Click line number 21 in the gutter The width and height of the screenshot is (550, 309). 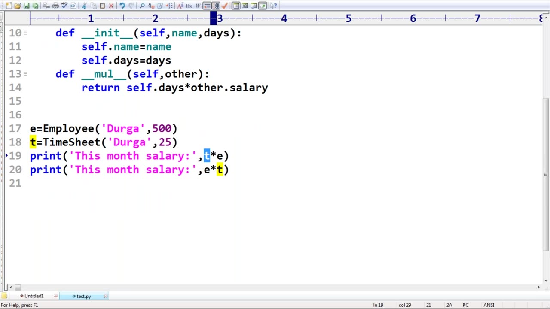[15, 183]
